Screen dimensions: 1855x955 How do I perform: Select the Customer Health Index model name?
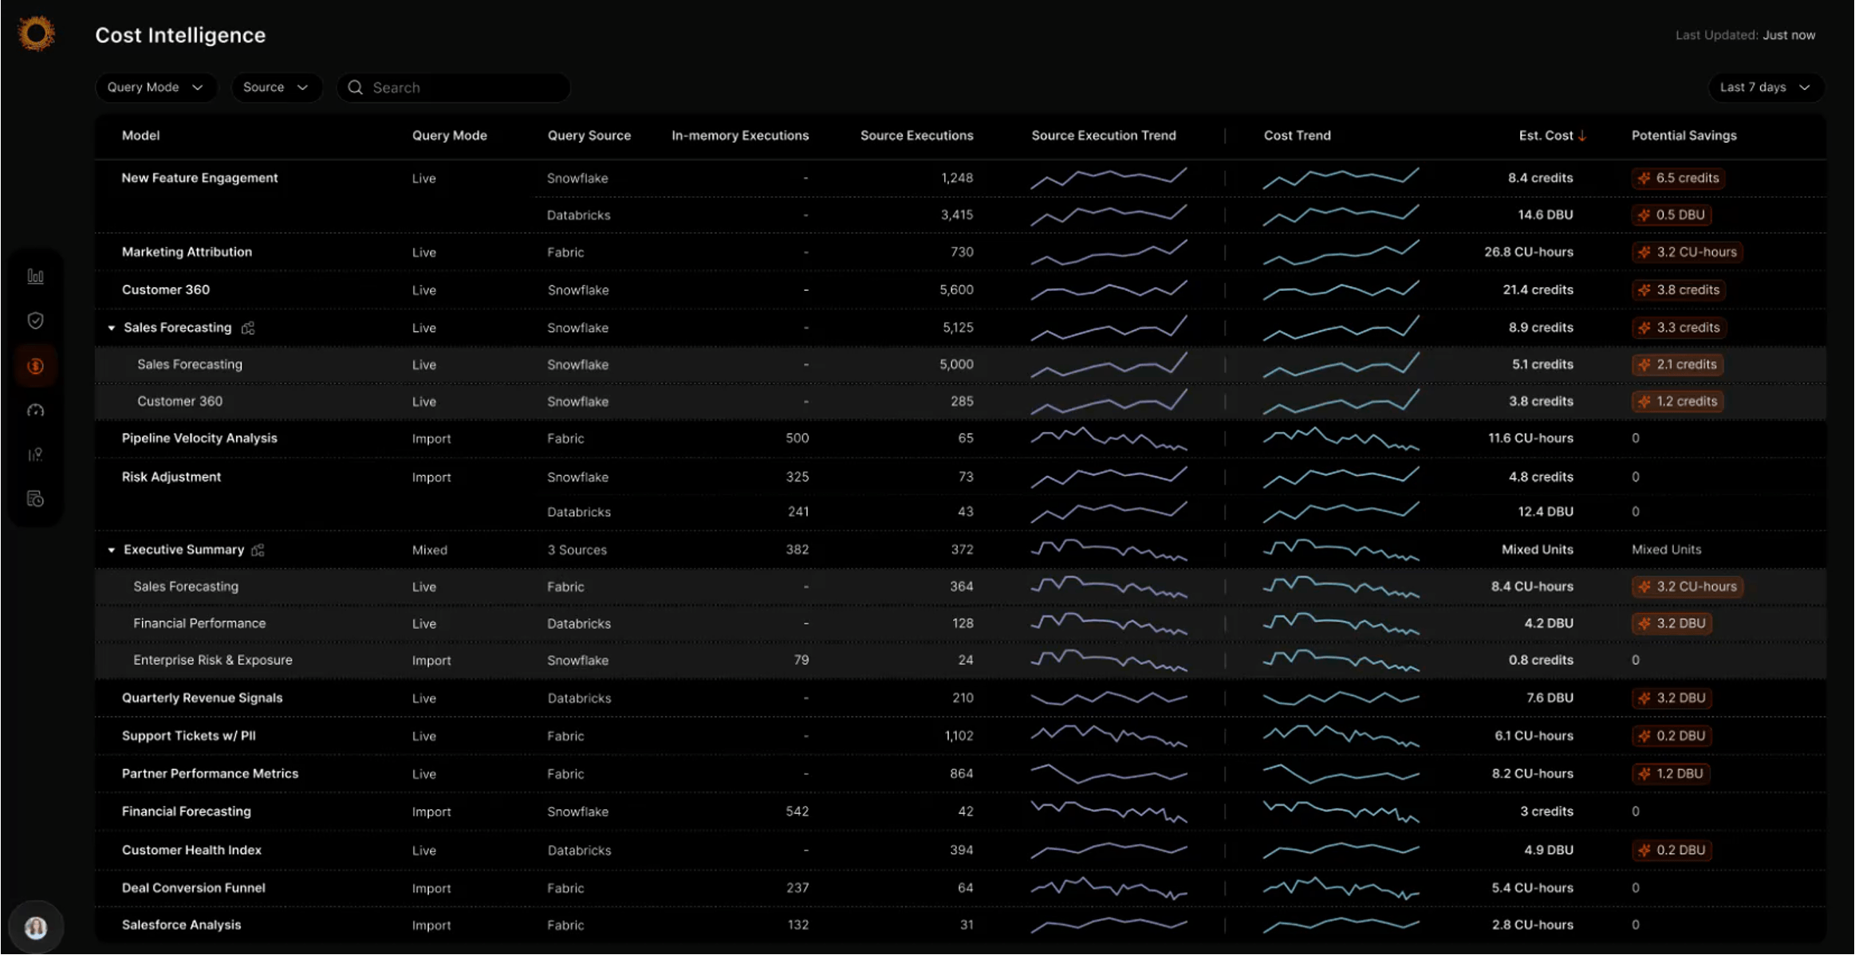(x=191, y=851)
